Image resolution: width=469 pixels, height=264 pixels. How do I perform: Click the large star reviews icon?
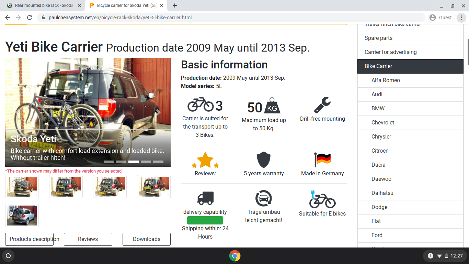(x=205, y=160)
